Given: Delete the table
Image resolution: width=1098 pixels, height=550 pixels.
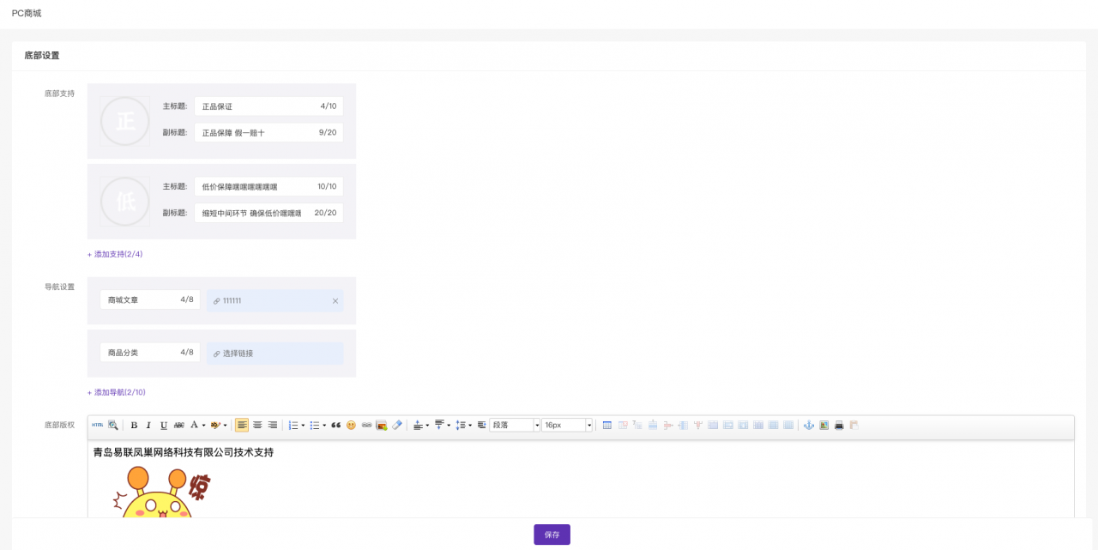Looking at the screenshot, I should coord(623,425).
